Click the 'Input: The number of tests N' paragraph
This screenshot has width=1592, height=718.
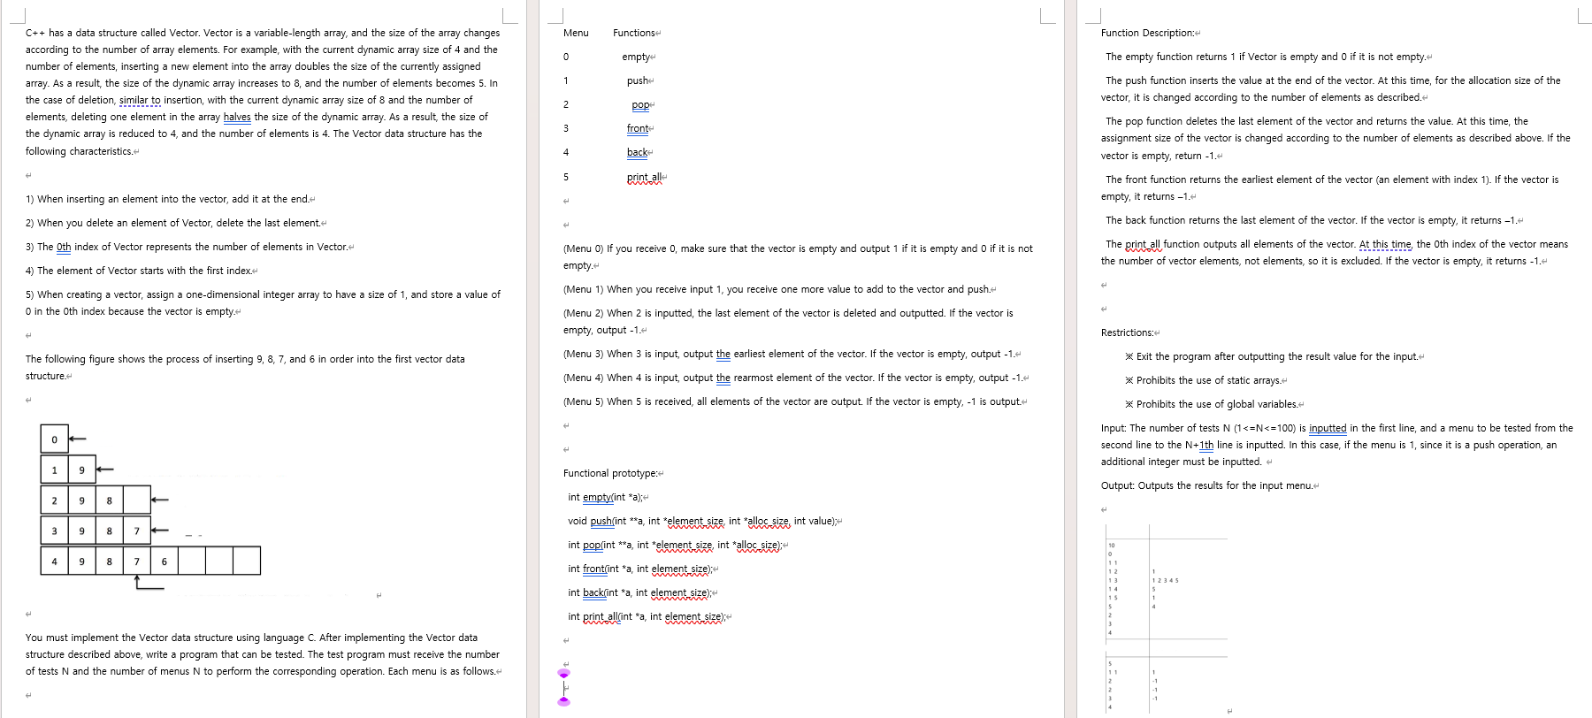click(1337, 445)
